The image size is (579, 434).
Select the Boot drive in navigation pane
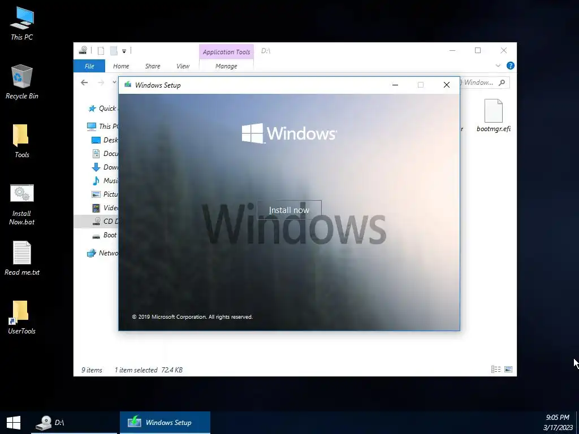[x=105, y=235]
